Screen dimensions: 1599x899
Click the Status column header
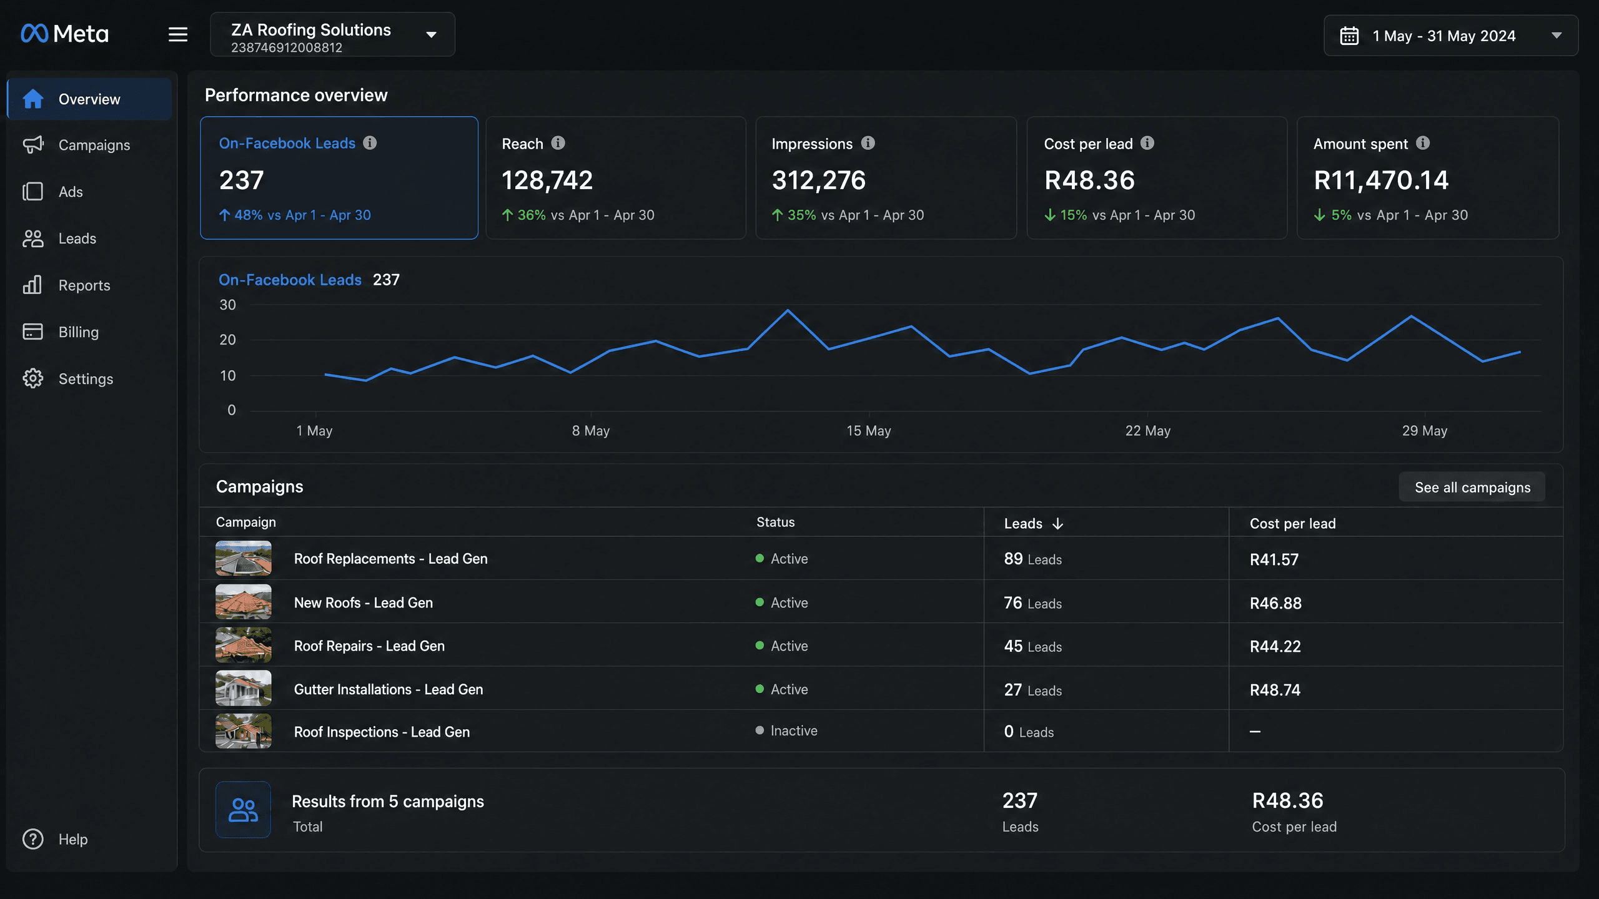[x=776, y=522]
